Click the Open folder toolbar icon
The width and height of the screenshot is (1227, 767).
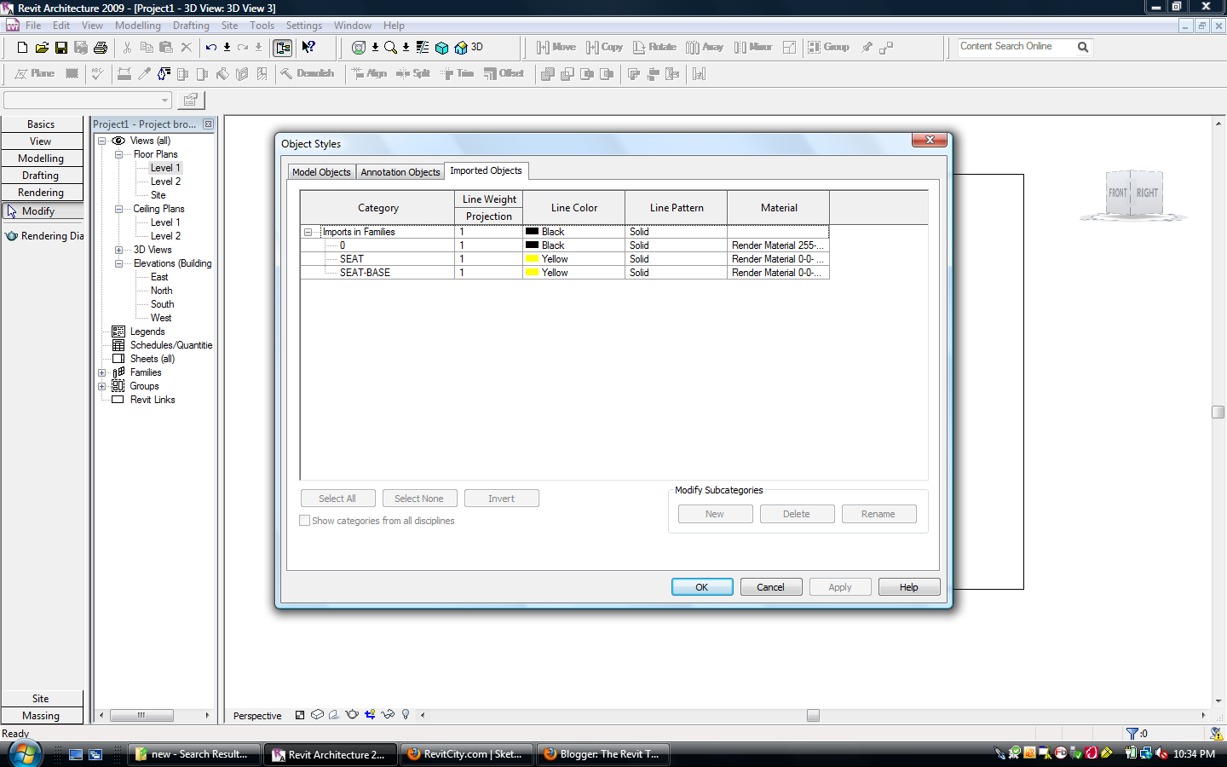pyautogui.click(x=42, y=48)
